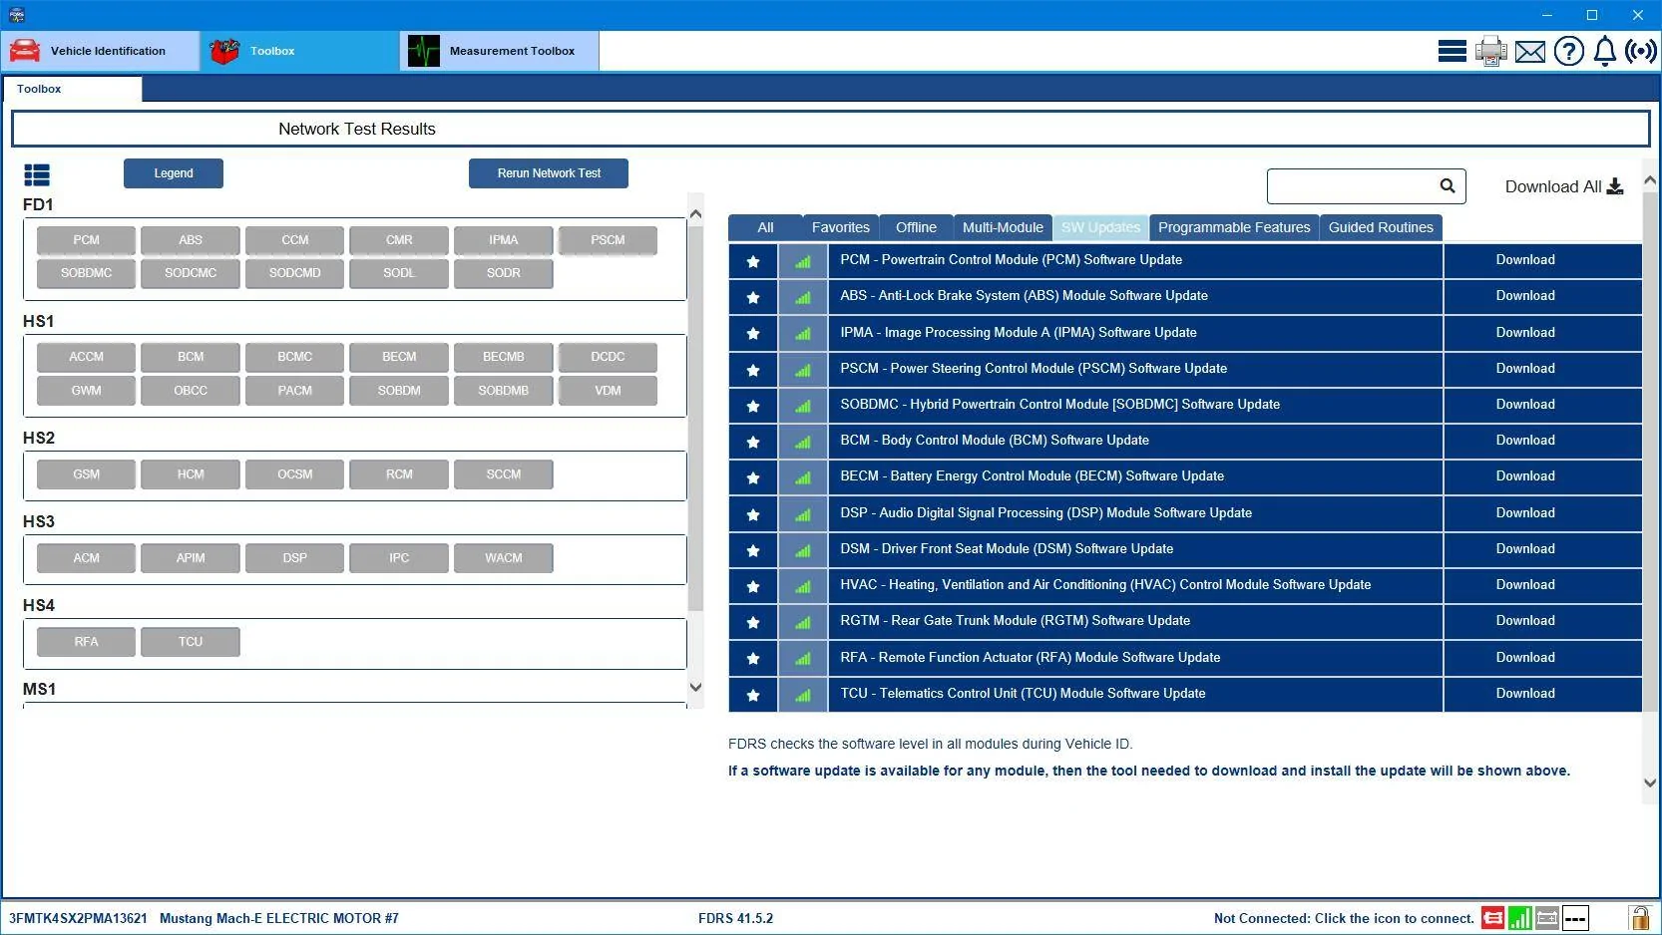
Task: Click the network panel scrollbar down arrow
Action: [x=695, y=687]
